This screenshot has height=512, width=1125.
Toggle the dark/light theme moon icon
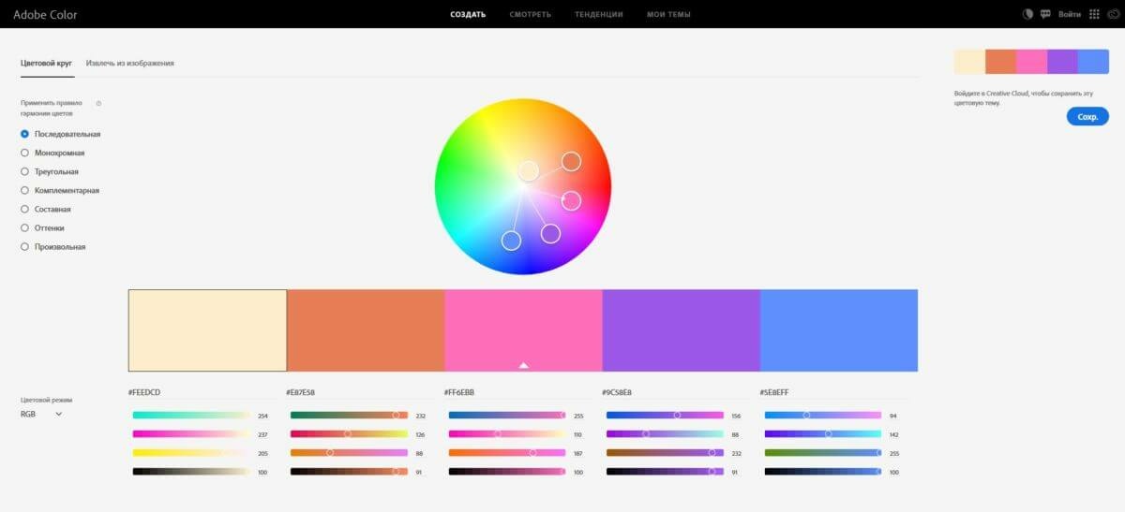click(1027, 14)
